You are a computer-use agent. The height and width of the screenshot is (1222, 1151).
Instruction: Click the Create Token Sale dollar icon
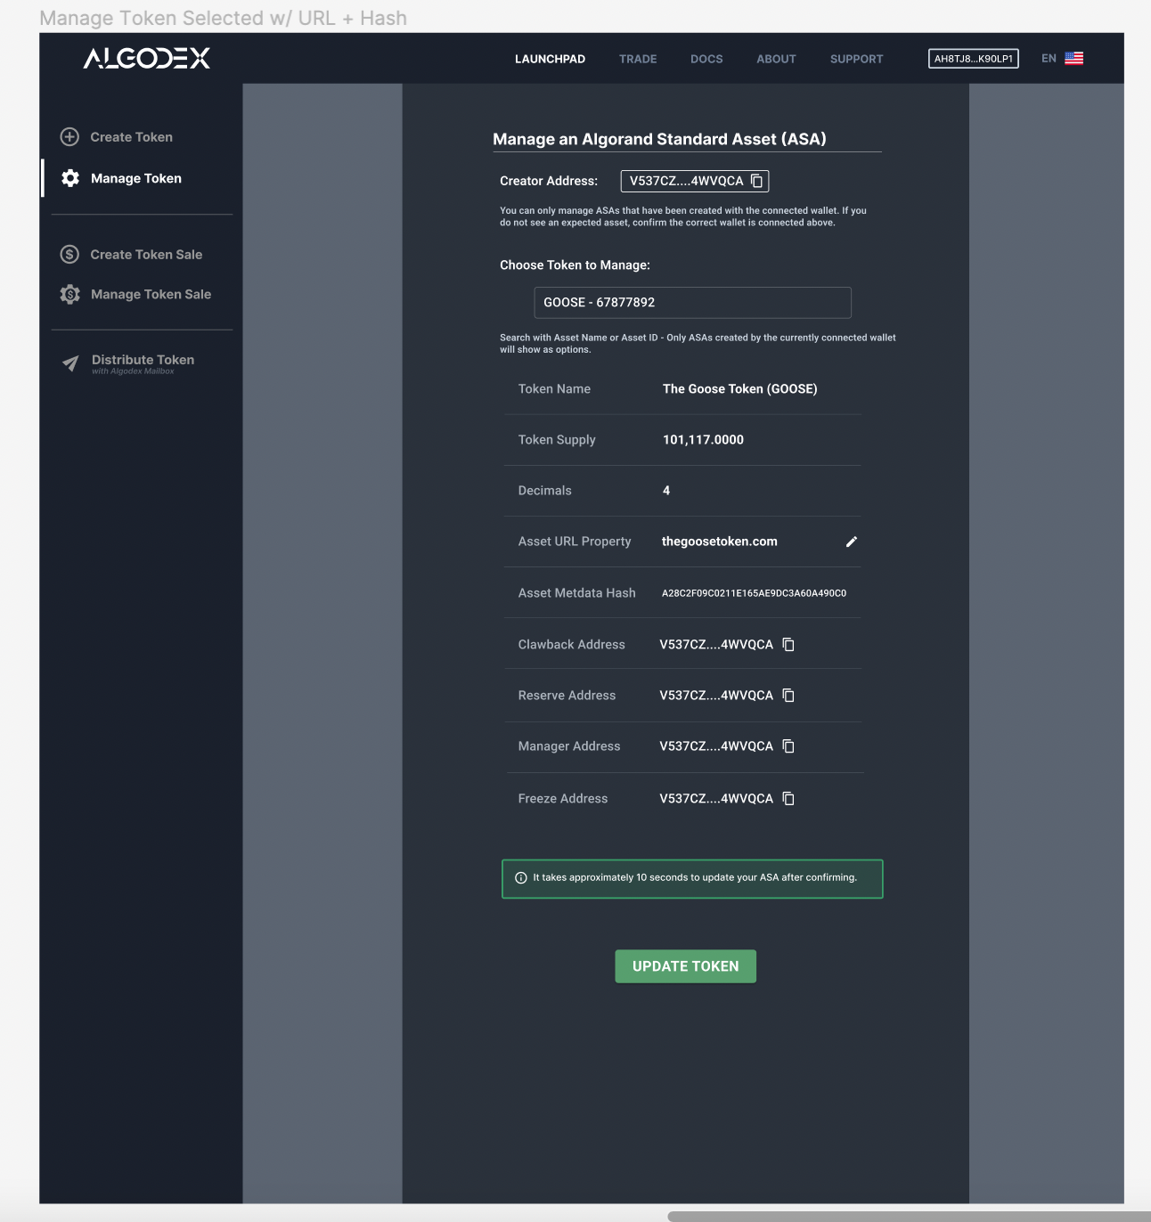pos(69,255)
